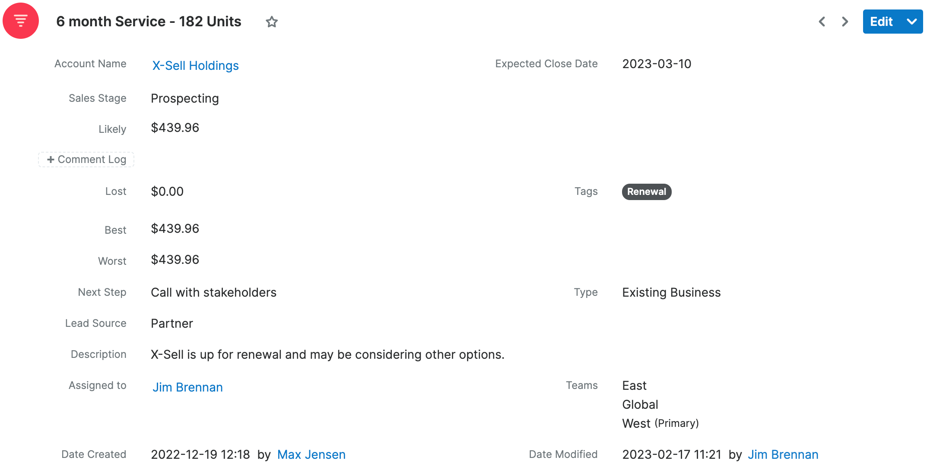
Task: Open the Max Jensen creator link
Action: 311,454
